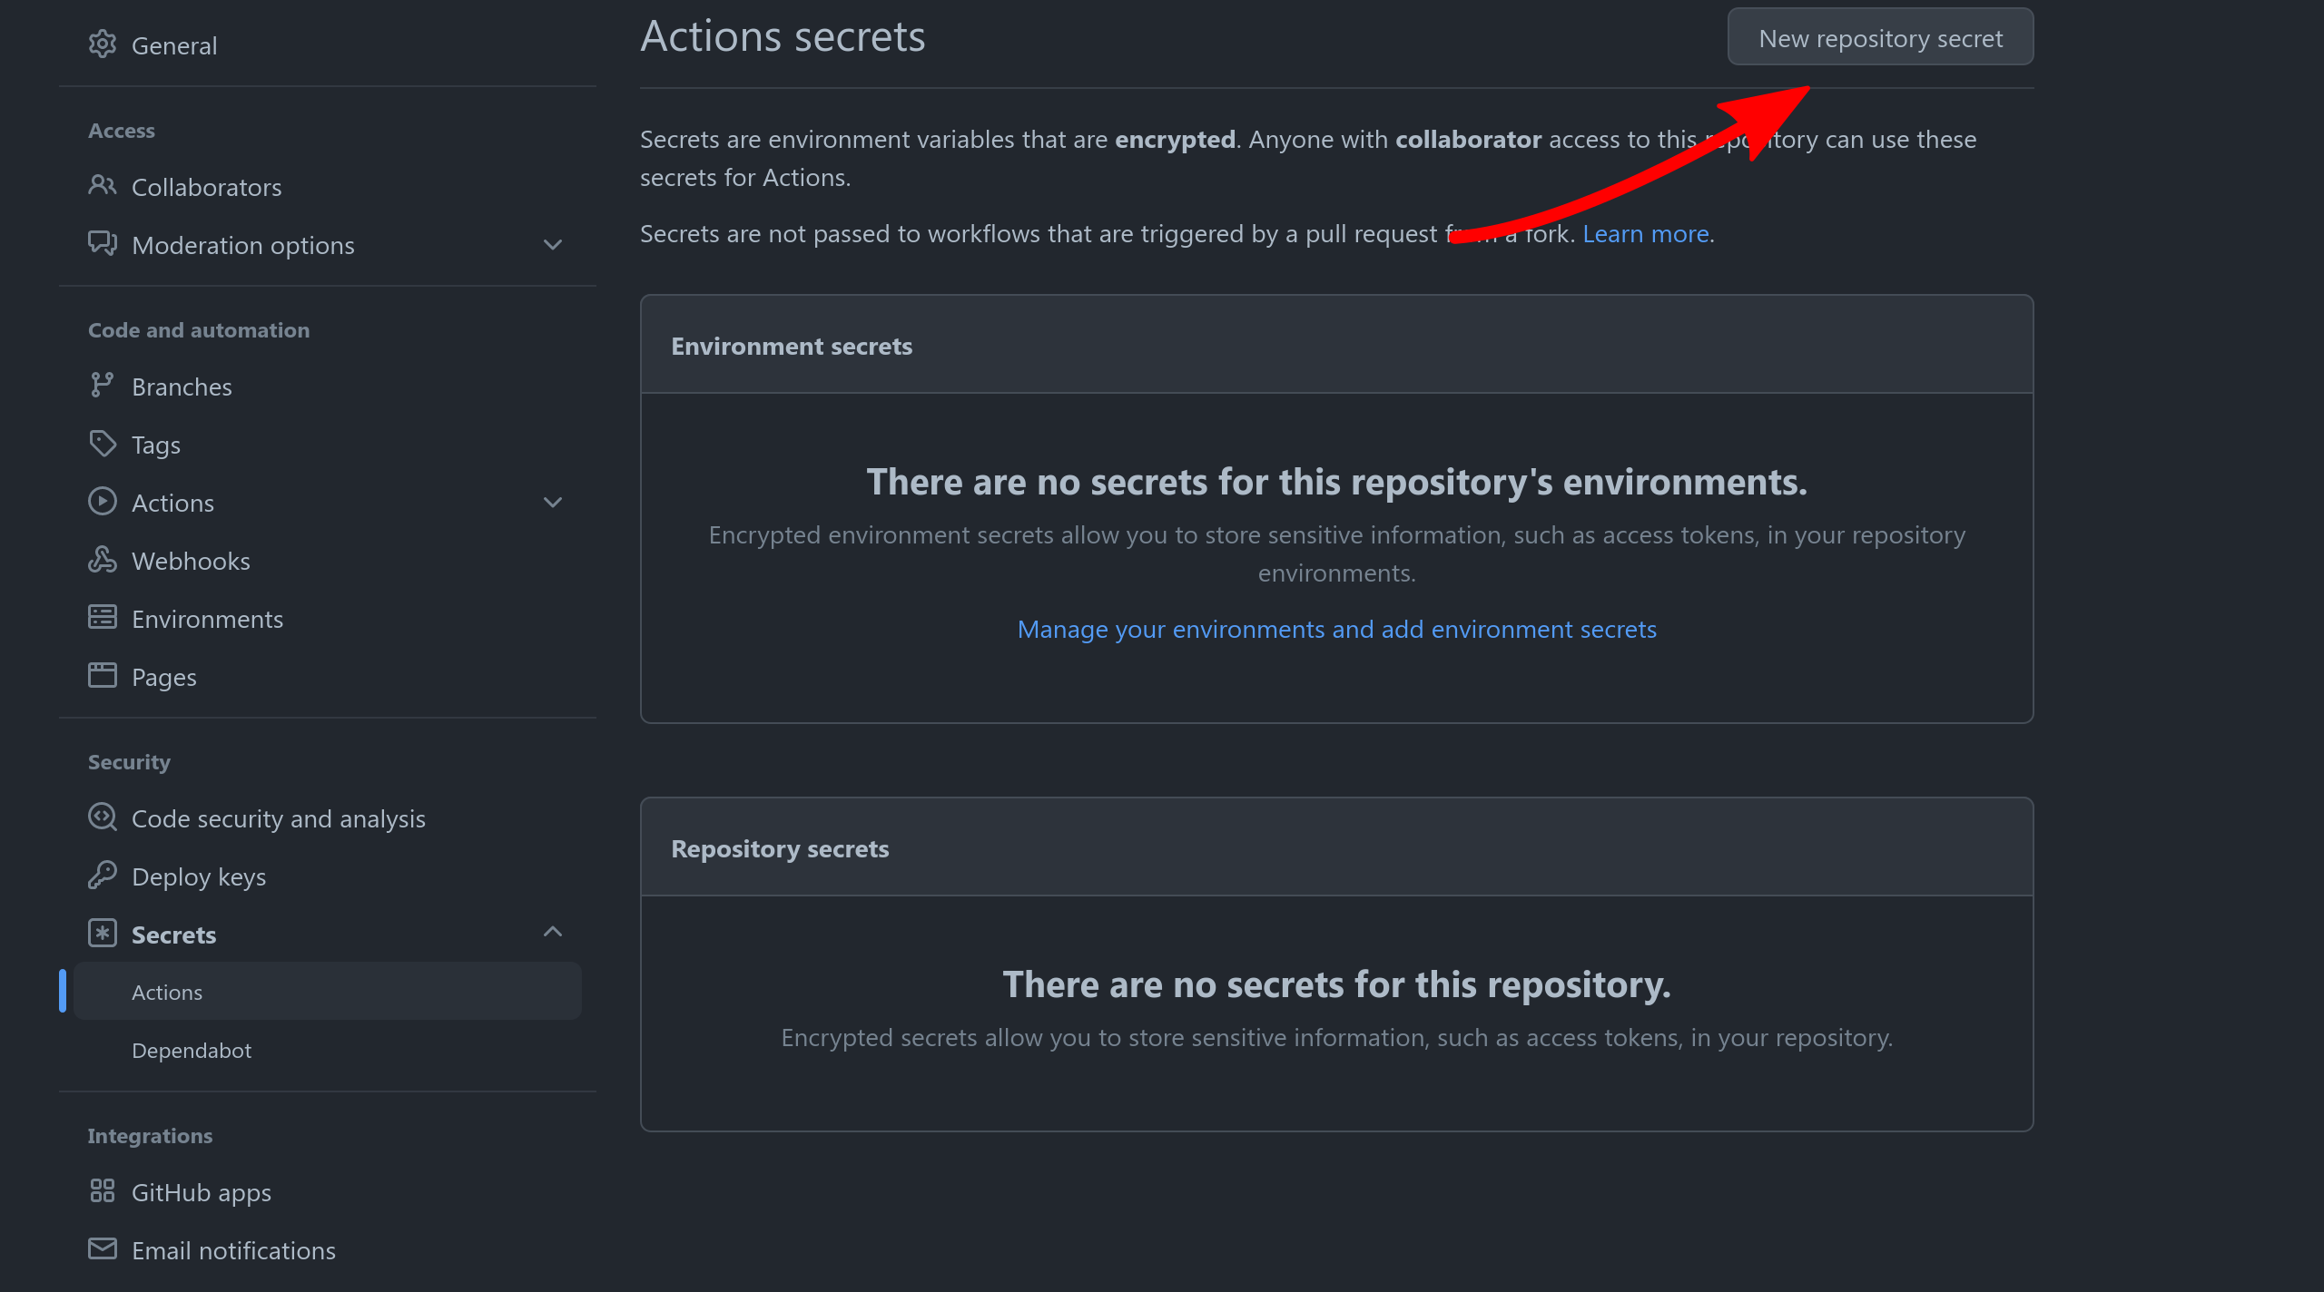Viewport: 2324px width, 1292px height.
Task: Expand the Actions settings chevron
Action: tap(553, 503)
